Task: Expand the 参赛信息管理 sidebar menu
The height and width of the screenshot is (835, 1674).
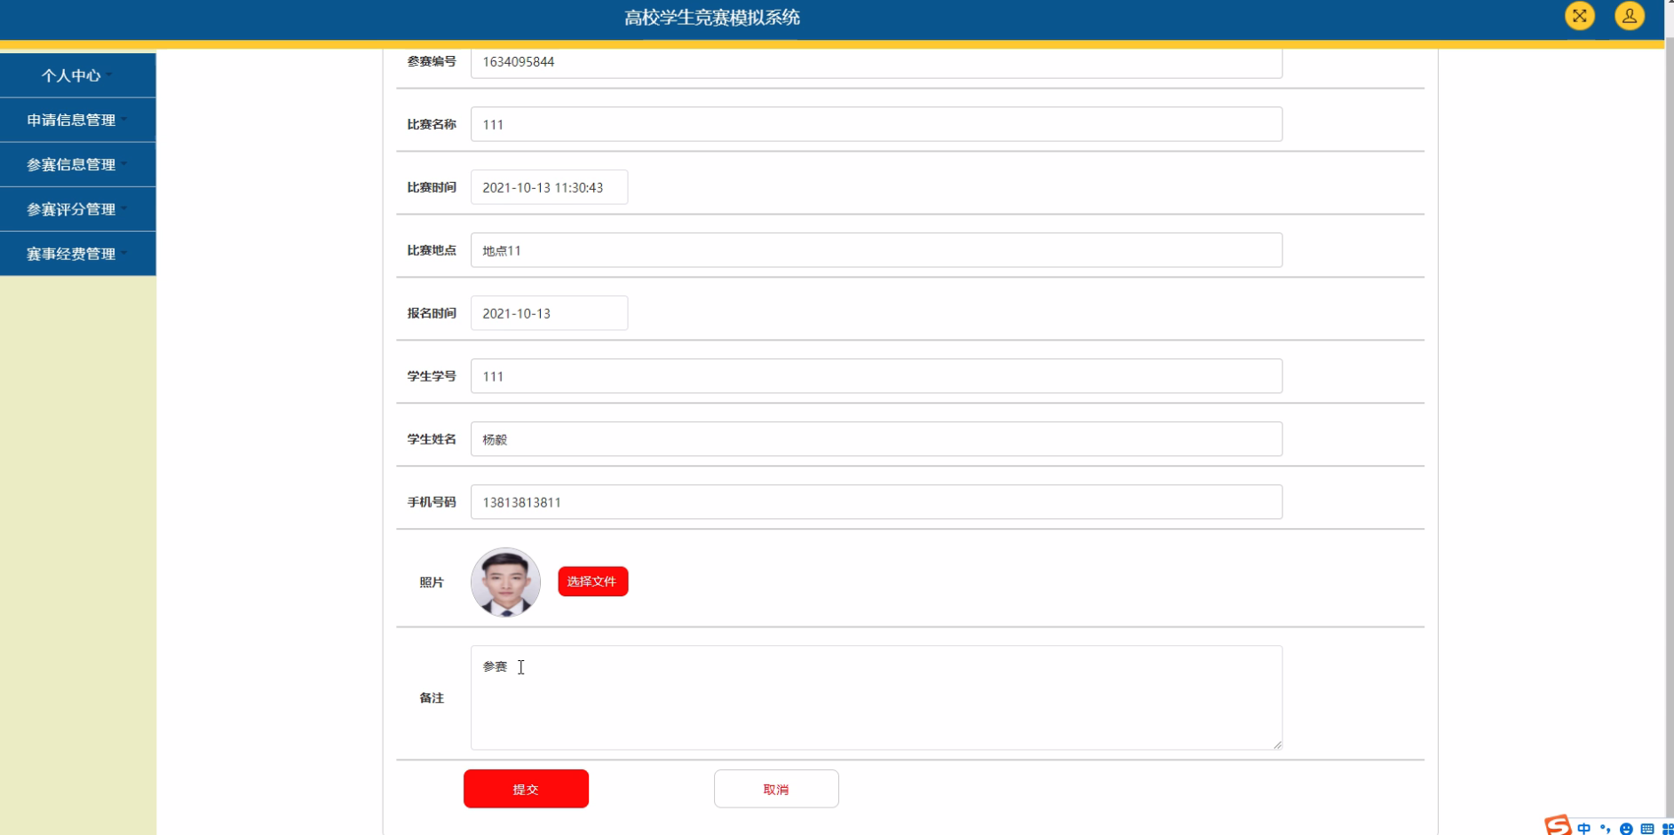Action: [x=78, y=164]
